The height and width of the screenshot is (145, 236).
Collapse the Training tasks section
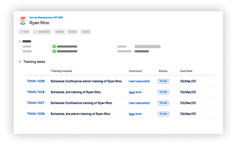point(20,62)
